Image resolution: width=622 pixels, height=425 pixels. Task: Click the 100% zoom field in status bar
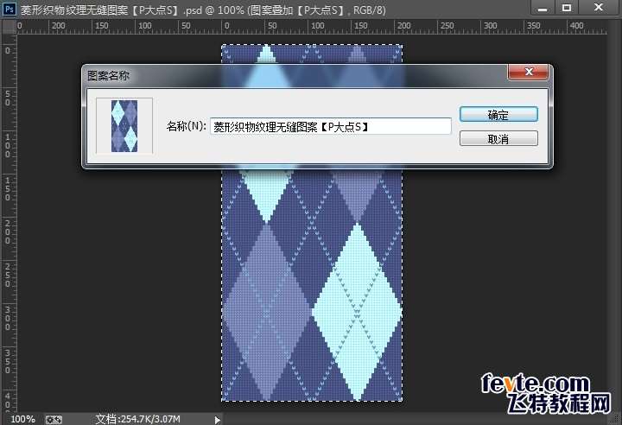point(22,419)
